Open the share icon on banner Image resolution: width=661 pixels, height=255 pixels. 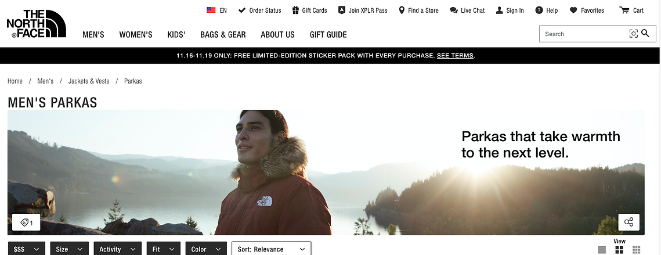(629, 222)
